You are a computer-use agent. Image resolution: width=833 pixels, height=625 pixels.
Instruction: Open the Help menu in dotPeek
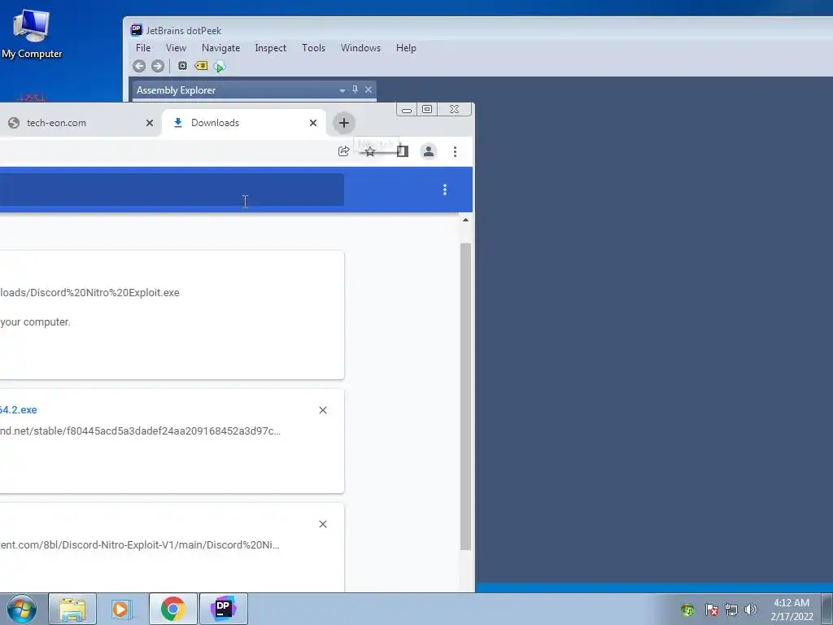[406, 48]
